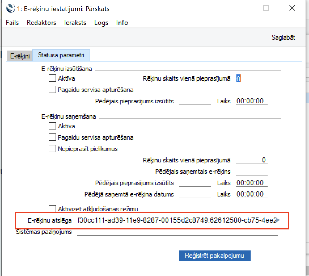Image resolution: width=309 pixels, height=276 pixels.
Task: Toggle Pagaidu servisa apturēšana under E-rēķinu saņemšana
Action: pyautogui.click(x=52, y=137)
